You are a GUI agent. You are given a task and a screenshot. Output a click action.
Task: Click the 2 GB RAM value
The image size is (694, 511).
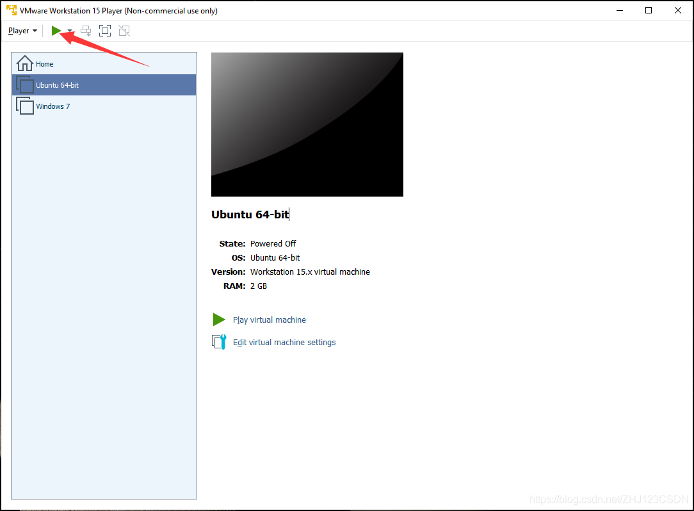point(259,286)
